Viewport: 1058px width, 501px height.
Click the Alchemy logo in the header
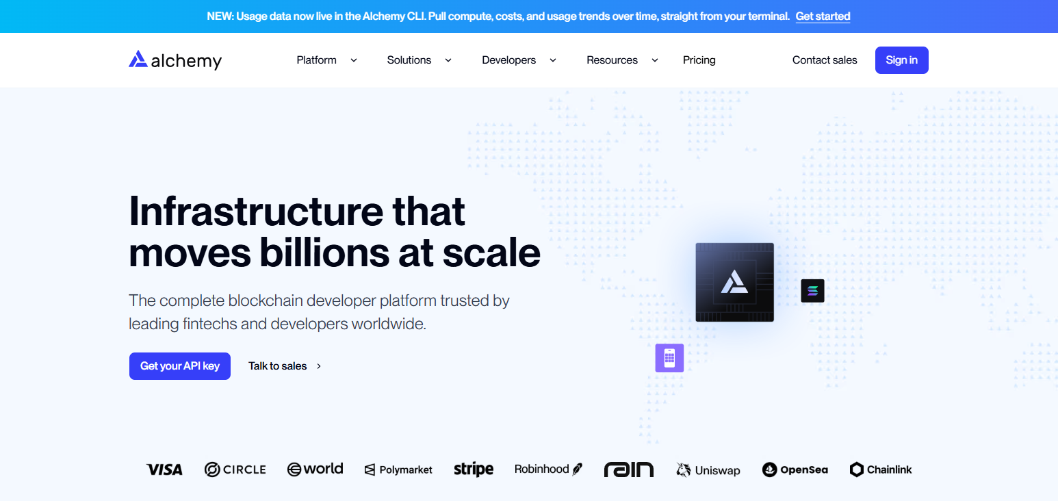175,60
